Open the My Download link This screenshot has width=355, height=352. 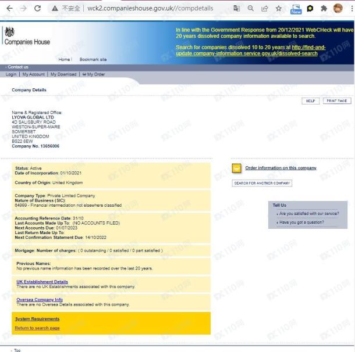pyautogui.click(x=63, y=74)
